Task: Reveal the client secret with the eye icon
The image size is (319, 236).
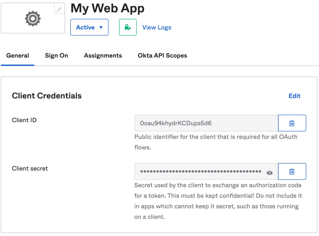Action: [x=270, y=173]
